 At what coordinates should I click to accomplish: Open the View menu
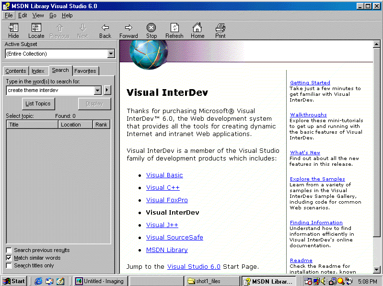pos(38,15)
